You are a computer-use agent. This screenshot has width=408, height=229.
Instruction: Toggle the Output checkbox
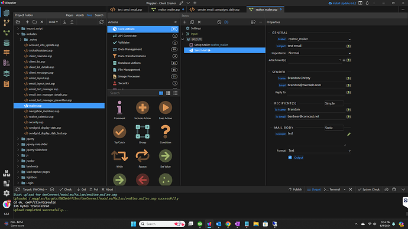[x=290, y=158]
